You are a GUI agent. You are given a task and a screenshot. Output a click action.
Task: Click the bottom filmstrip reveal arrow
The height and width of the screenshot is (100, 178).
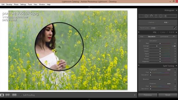(89, 99)
